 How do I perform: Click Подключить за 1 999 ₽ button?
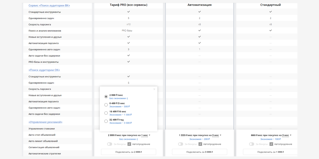point(270,152)
